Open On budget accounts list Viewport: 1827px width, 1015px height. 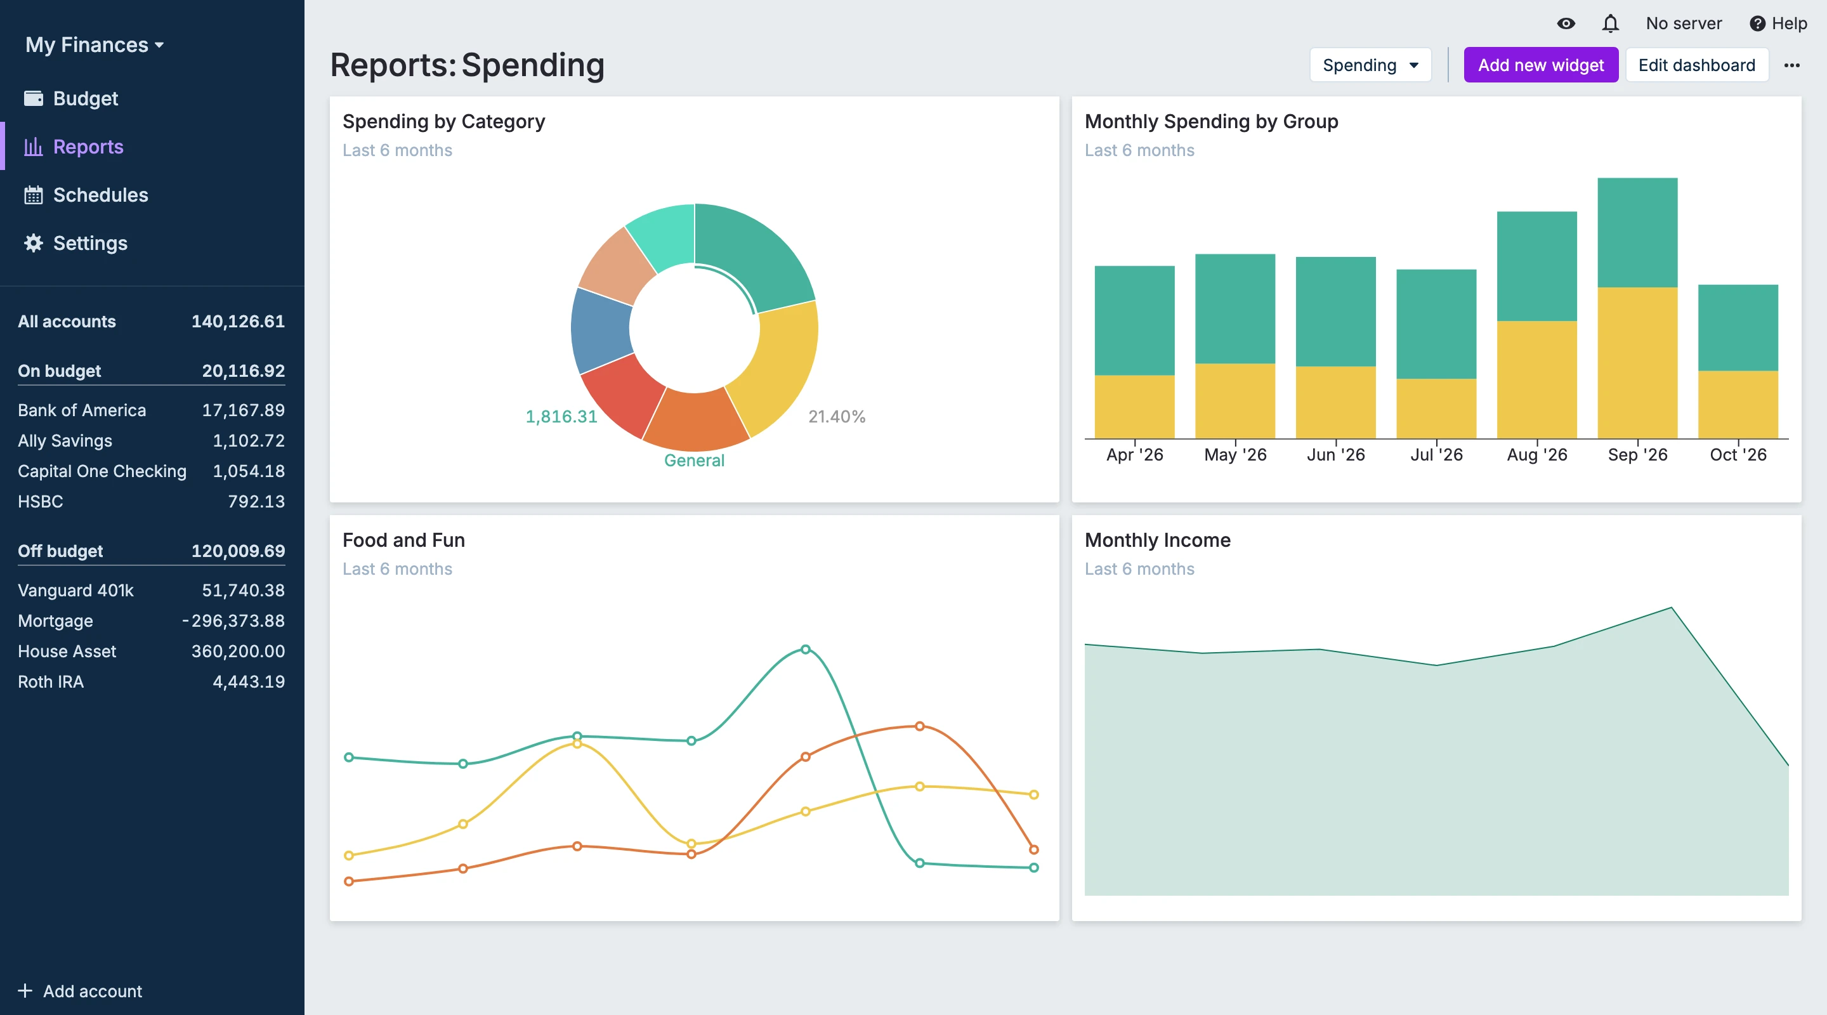point(151,370)
